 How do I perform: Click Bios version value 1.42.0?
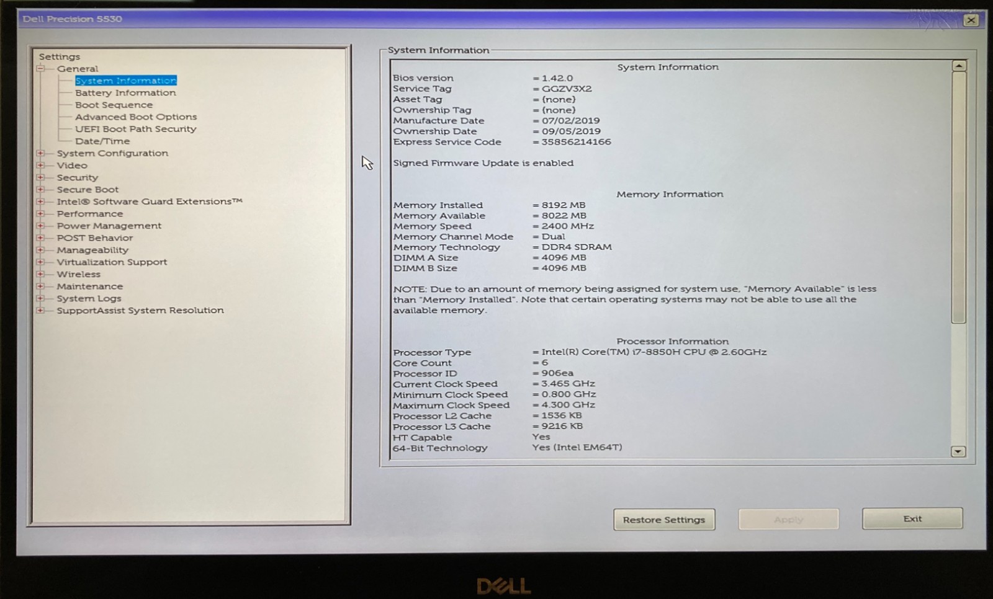[557, 78]
